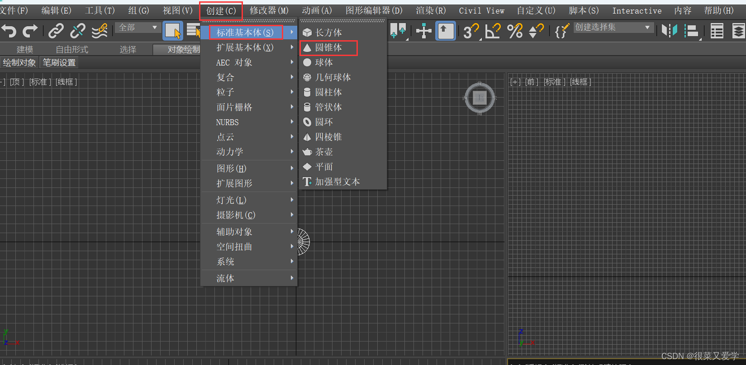This screenshot has height=365, width=746.
Task: Click the [线框] label in top viewport
Action: coord(67,82)
